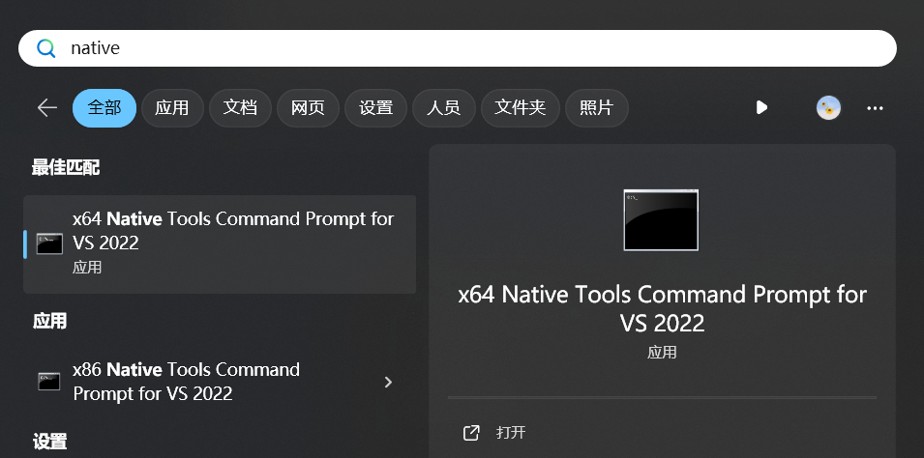Image resolution: width=924 pixels, height=458 pixels.
Task: Switch to the 网页 filter tab
Action: (308, 107)
